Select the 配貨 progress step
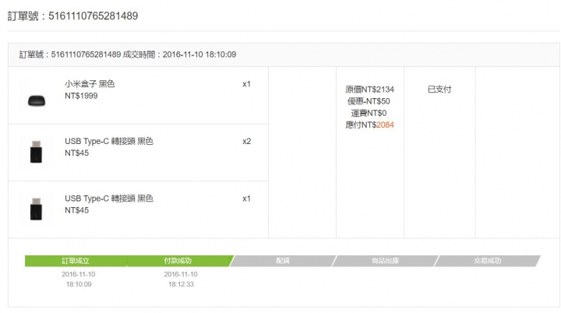 pos(283,261)
